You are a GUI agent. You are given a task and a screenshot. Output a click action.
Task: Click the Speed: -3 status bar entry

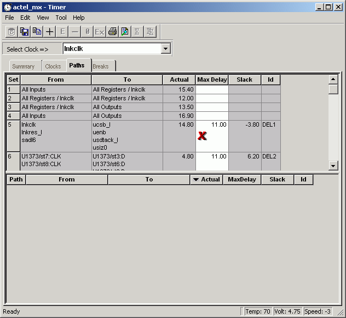click(x=318, y=311)
